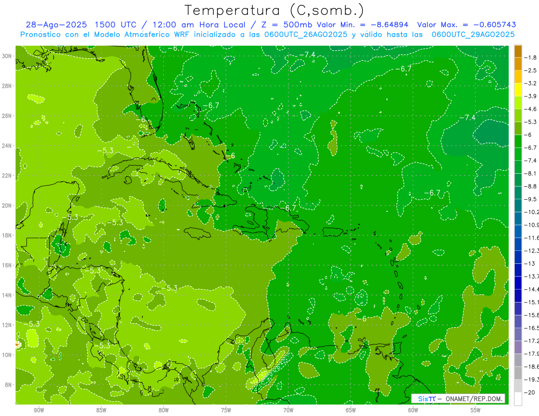Click the "65W" longitude axis label
This screenshot has width=539, height=416.
coord(351,410)
